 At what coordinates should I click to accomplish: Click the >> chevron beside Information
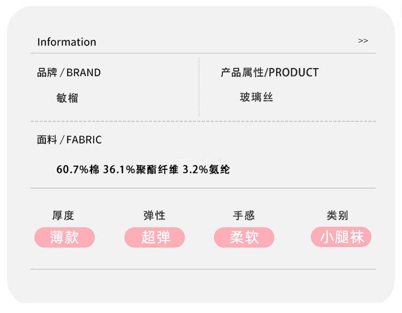point(363,41)
